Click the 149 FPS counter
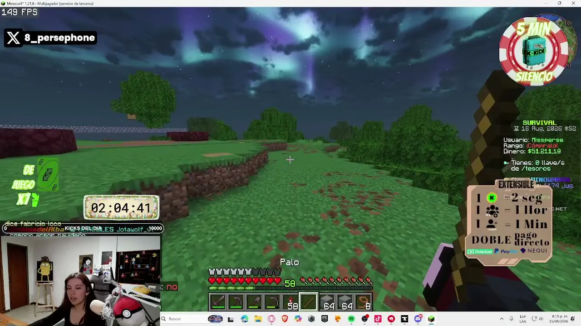Viewport: 581px width, 326px height. tap(20, 12)
